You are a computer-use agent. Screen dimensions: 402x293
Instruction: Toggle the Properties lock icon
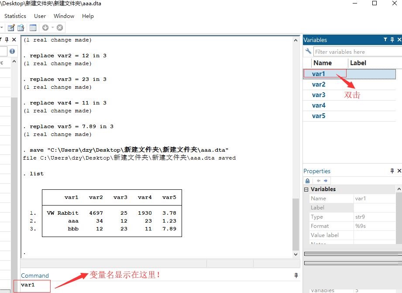(308, 181)
